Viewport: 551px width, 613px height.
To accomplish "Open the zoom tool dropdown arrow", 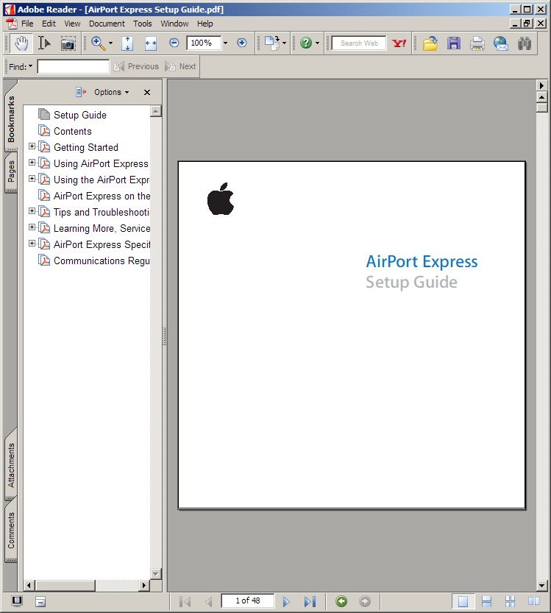I will [110, 43].
